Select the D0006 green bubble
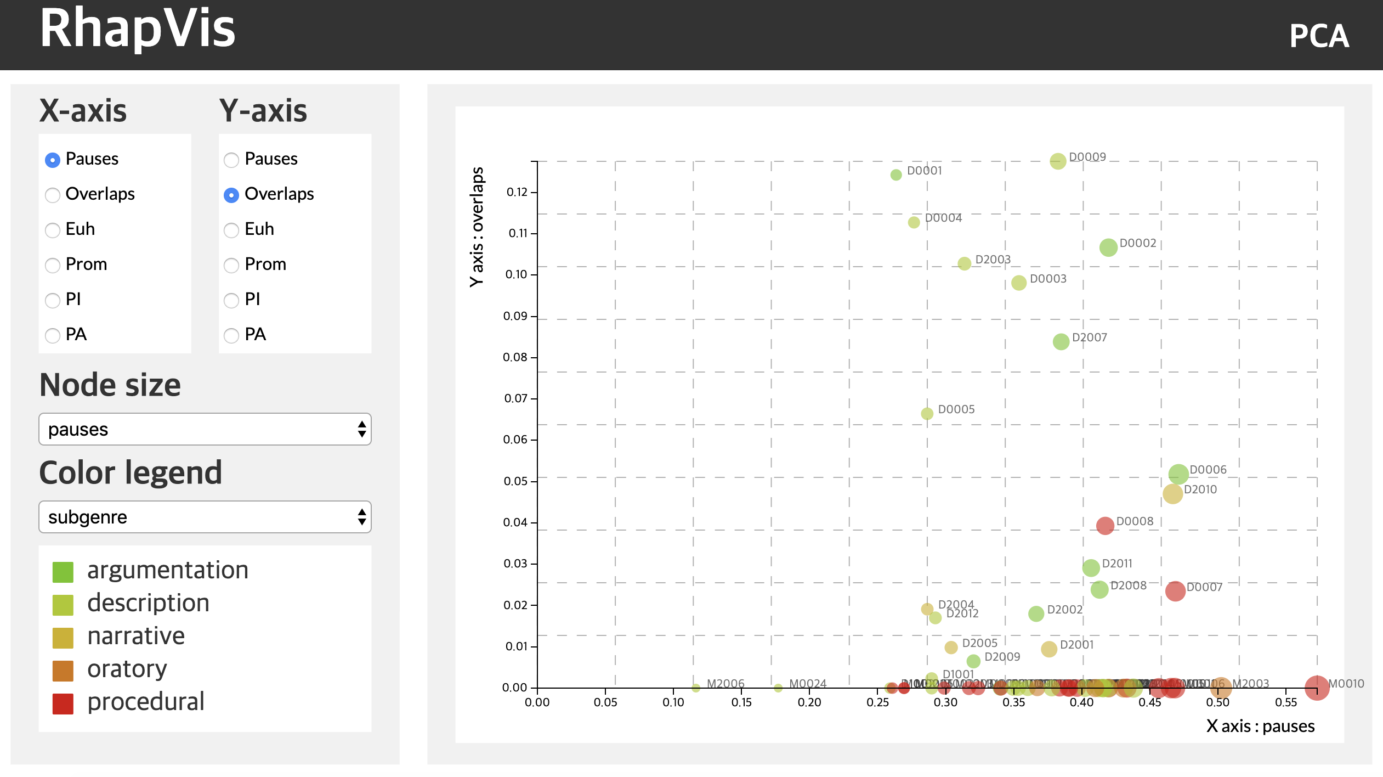Viewport: 1383px width, 777px height. (1178, 474)
